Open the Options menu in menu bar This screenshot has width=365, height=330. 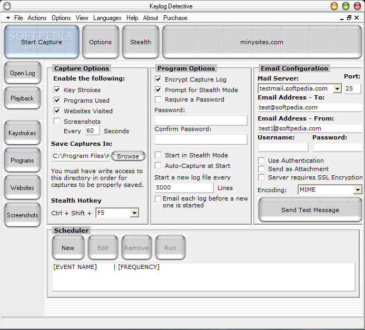click(x=61, y=18)
